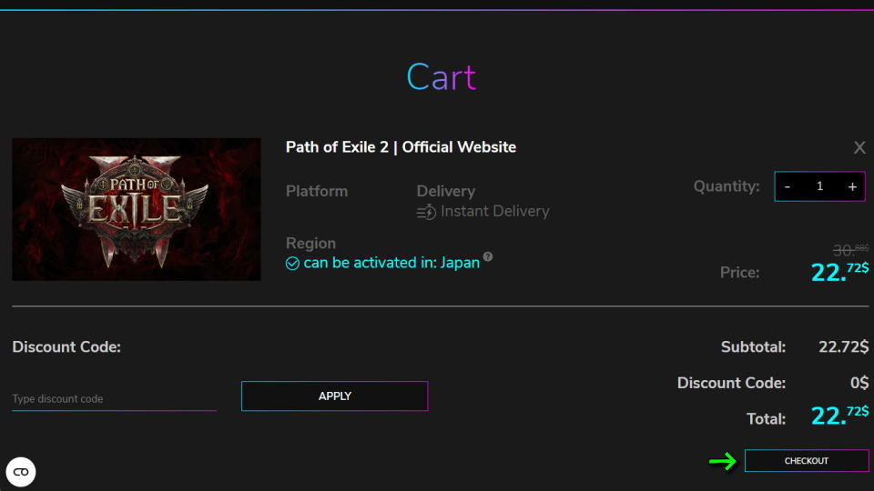874x491 pixels.
Task: Click the discounted item price 22.72$
Action: [x=838, y=271]
